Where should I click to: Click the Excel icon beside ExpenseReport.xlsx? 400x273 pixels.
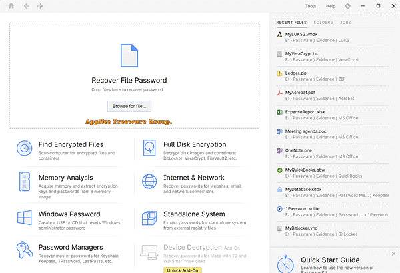pyautogui.click(x=279, y=112)
